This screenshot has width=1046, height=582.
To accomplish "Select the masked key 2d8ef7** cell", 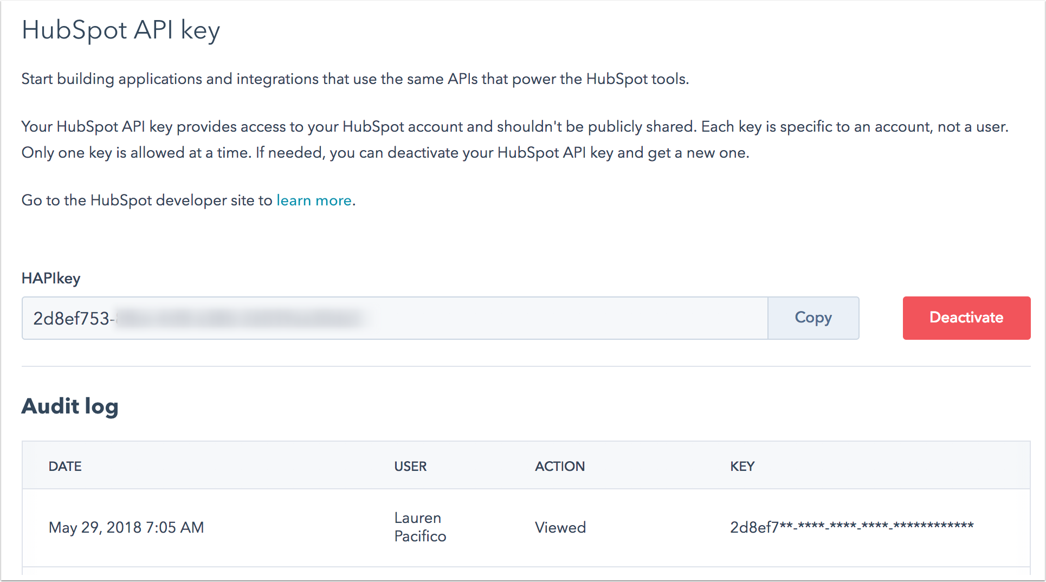I will pos(851,527).
